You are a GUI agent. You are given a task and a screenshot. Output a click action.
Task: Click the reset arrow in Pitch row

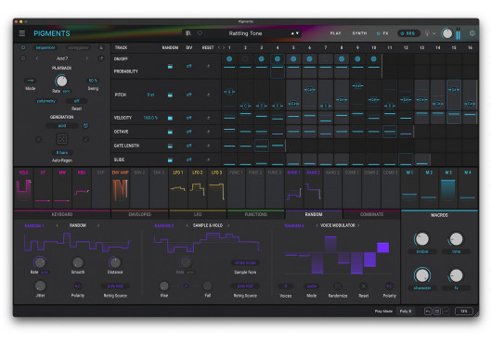(208, 95)
